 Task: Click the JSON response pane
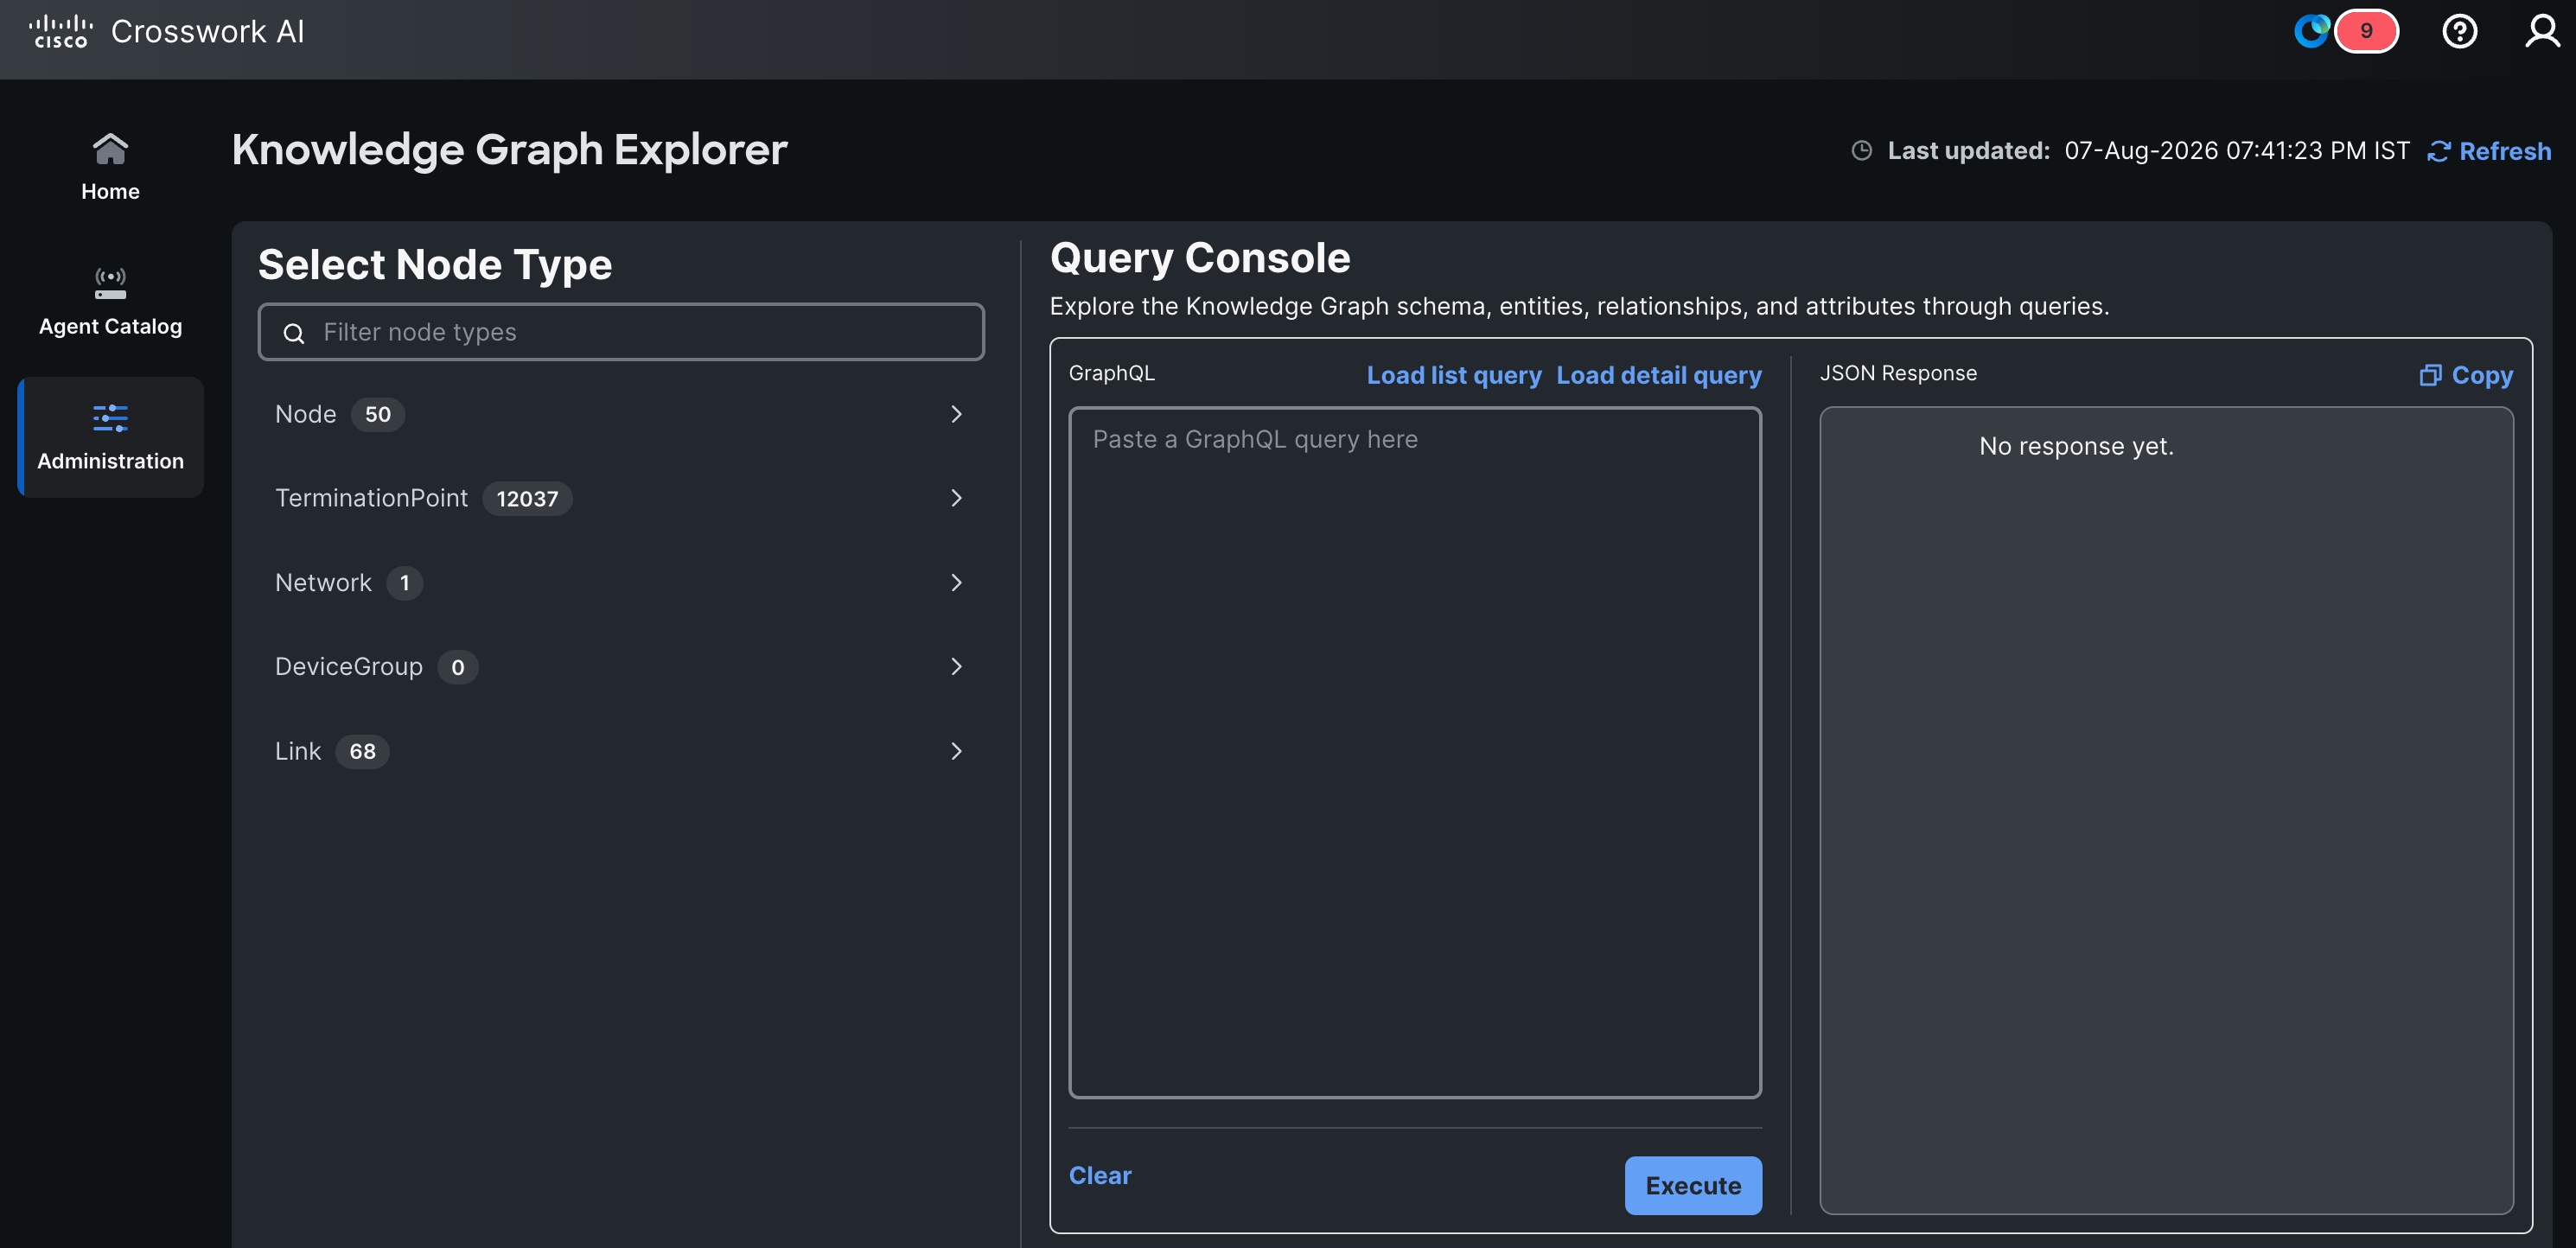(x=2166, y=810)
